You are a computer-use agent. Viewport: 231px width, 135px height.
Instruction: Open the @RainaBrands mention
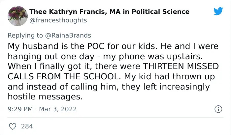coord(68,36)
